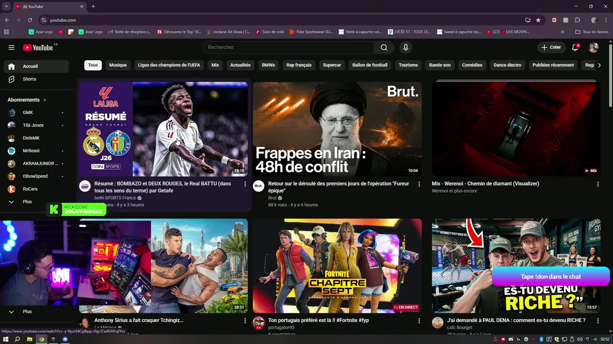The image size is (613, 344).
Task: Select Ligue des champions de l'UEFA chip
Action: 169,65
